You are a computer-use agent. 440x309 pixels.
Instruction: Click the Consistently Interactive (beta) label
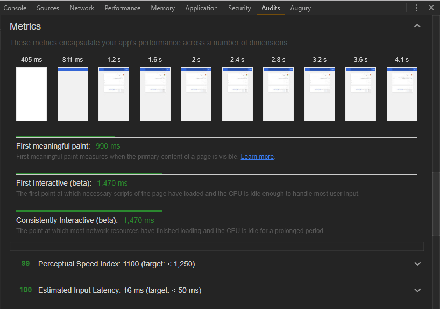click(x=67, y=220)
